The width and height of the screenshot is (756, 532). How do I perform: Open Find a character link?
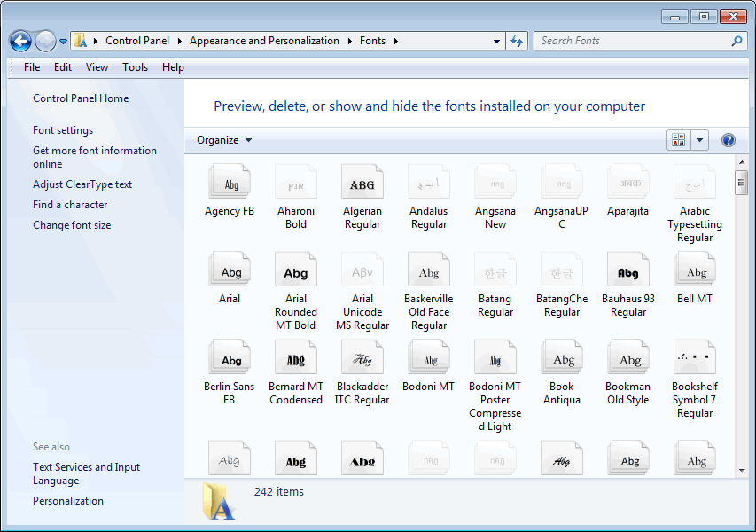70,205
